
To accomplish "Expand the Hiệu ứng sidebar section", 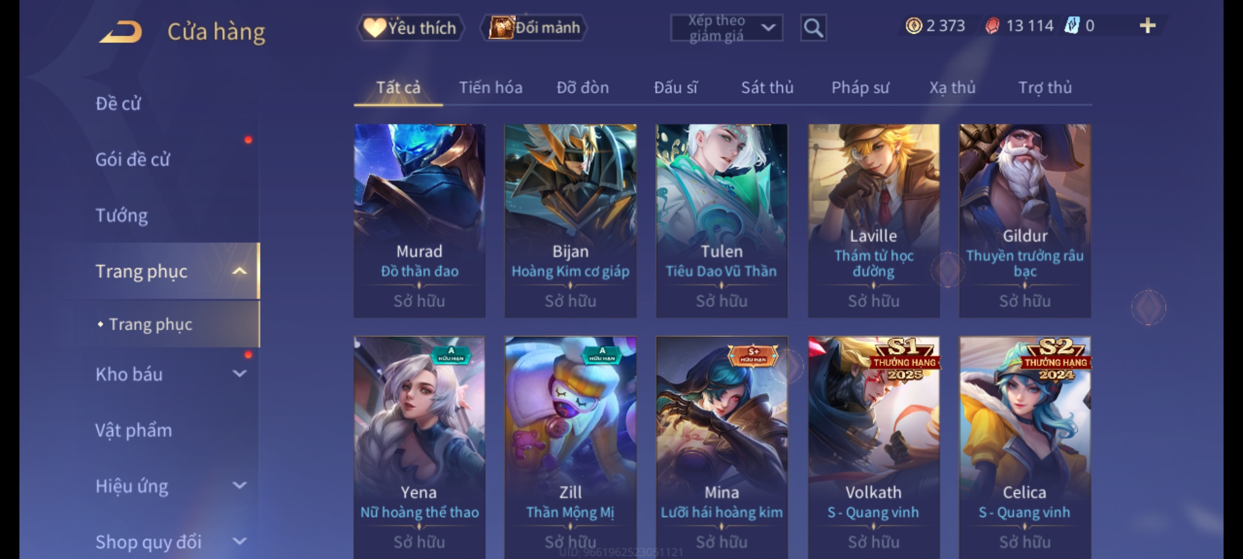I will pyautogui.click(x=239, y=486).
